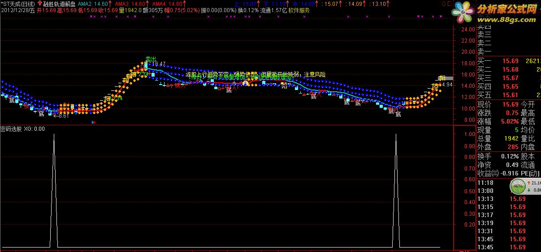Click the 卖二 ask row label
The image size is (541, 252).
tap(485, 43)
